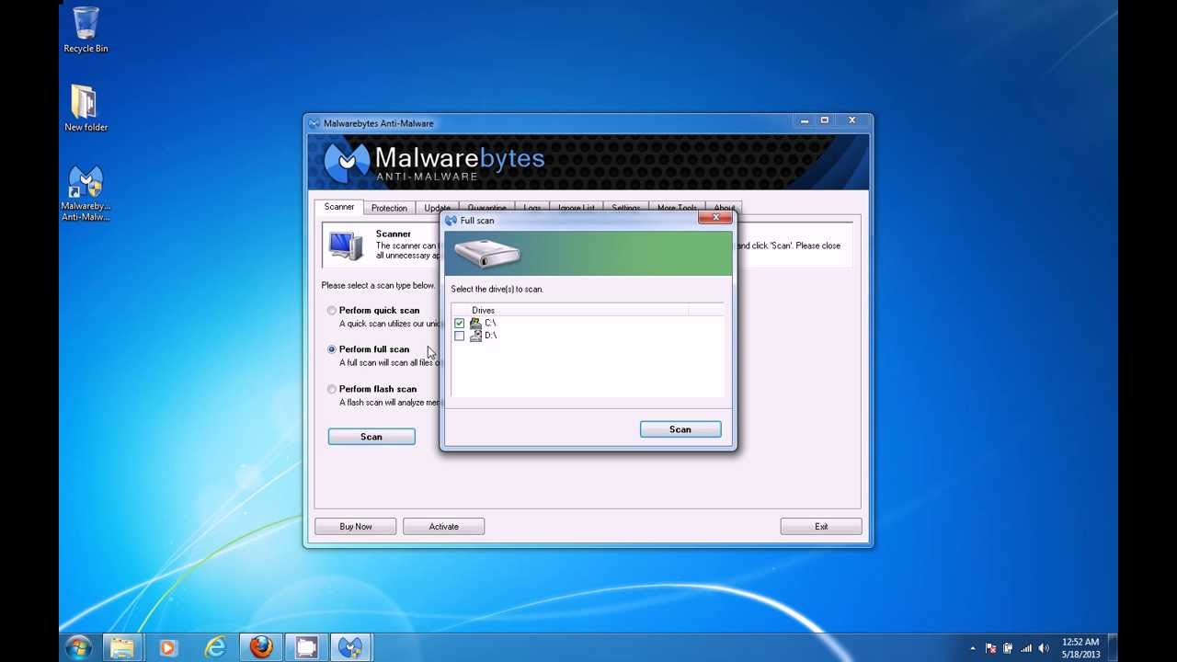Open the network signal tray icon
Image resolution: width=1177 pixels, height=662 pixels.
coord(1026,648)
